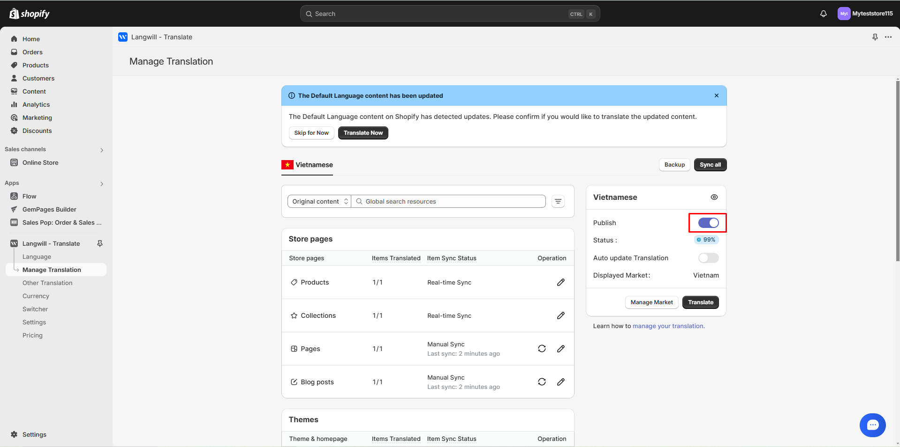
Task: Open filter options beside resource search
Action: coord(558,201)
